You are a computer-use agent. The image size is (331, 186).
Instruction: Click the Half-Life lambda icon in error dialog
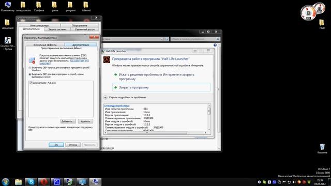tap(107, 60)
